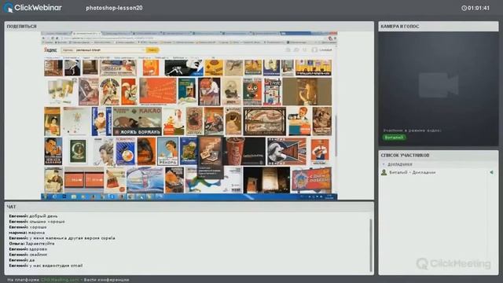
Task: Click the Yandex image search input field
Action: (x=103, y=50)
